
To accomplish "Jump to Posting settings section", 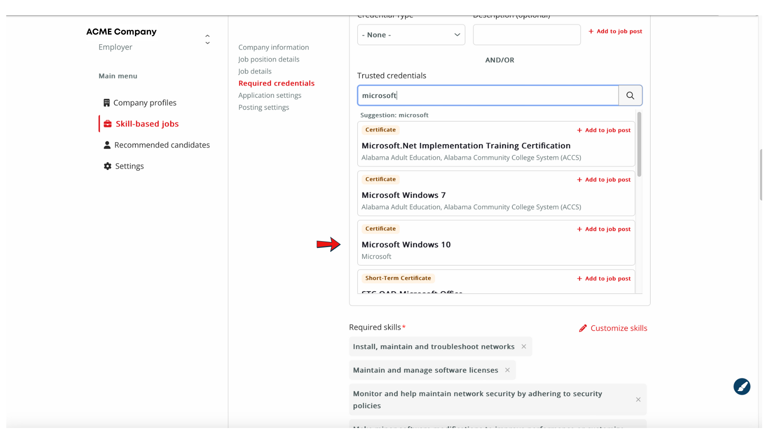I will pos(264,107).
